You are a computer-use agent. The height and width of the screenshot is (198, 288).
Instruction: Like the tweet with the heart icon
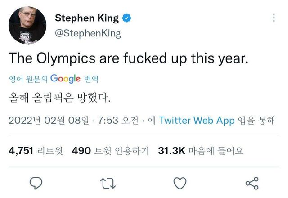click(180, 183)
